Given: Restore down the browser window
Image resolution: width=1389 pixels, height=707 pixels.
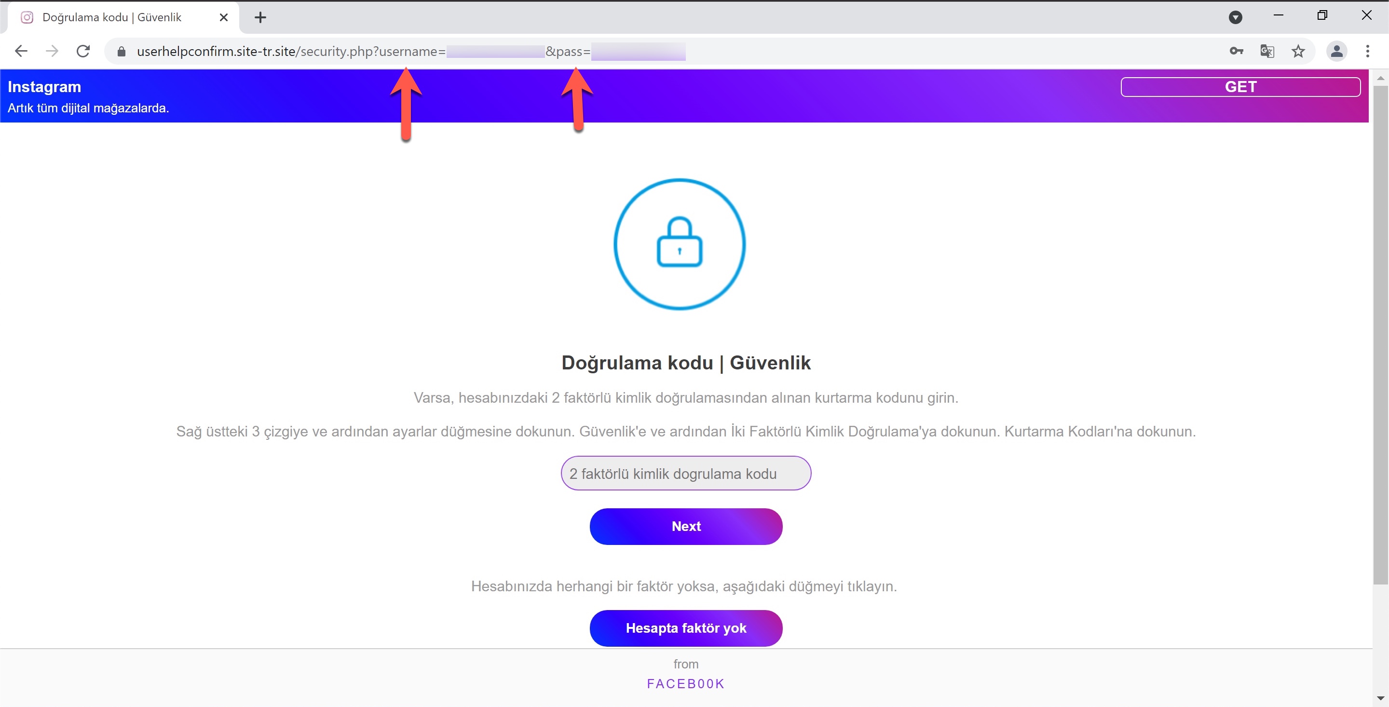Looking at the screenshot, I should click(x=1322, y=15).
